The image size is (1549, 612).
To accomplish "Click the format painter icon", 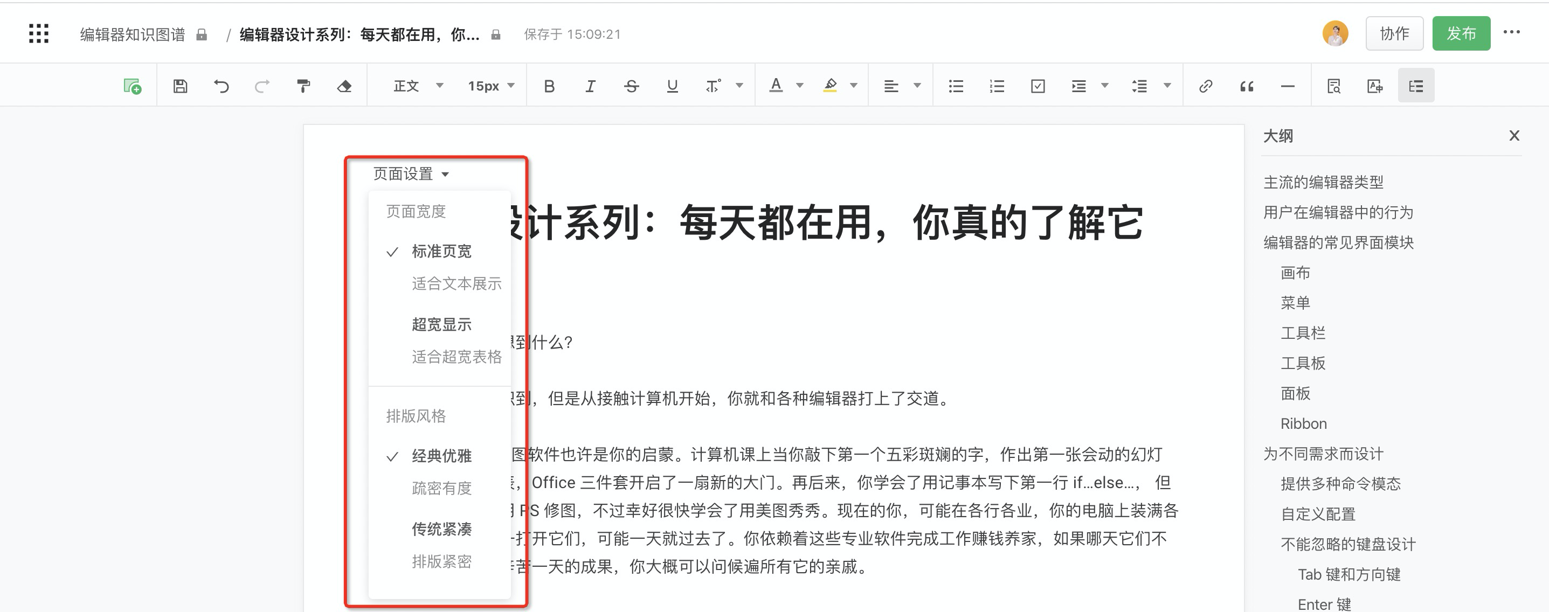I will (x=303, y=86).
